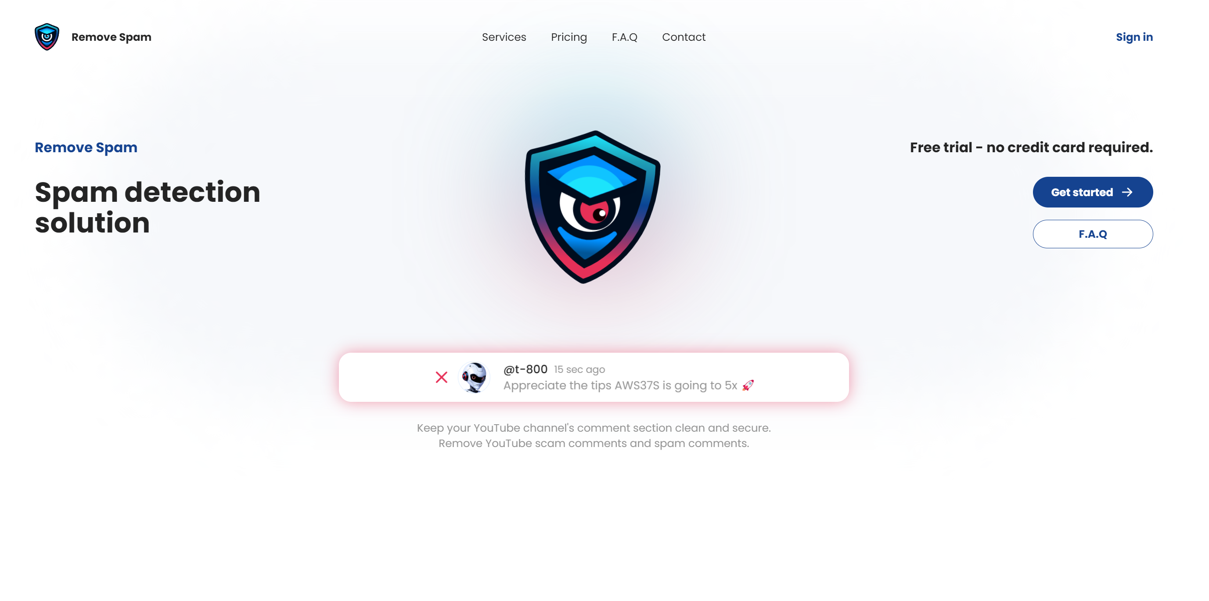Click the @t-800 username
The image size is (1209, 601).
coord(525,369)
